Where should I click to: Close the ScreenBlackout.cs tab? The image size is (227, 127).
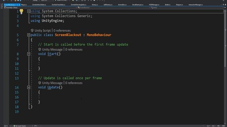point(19,5)
